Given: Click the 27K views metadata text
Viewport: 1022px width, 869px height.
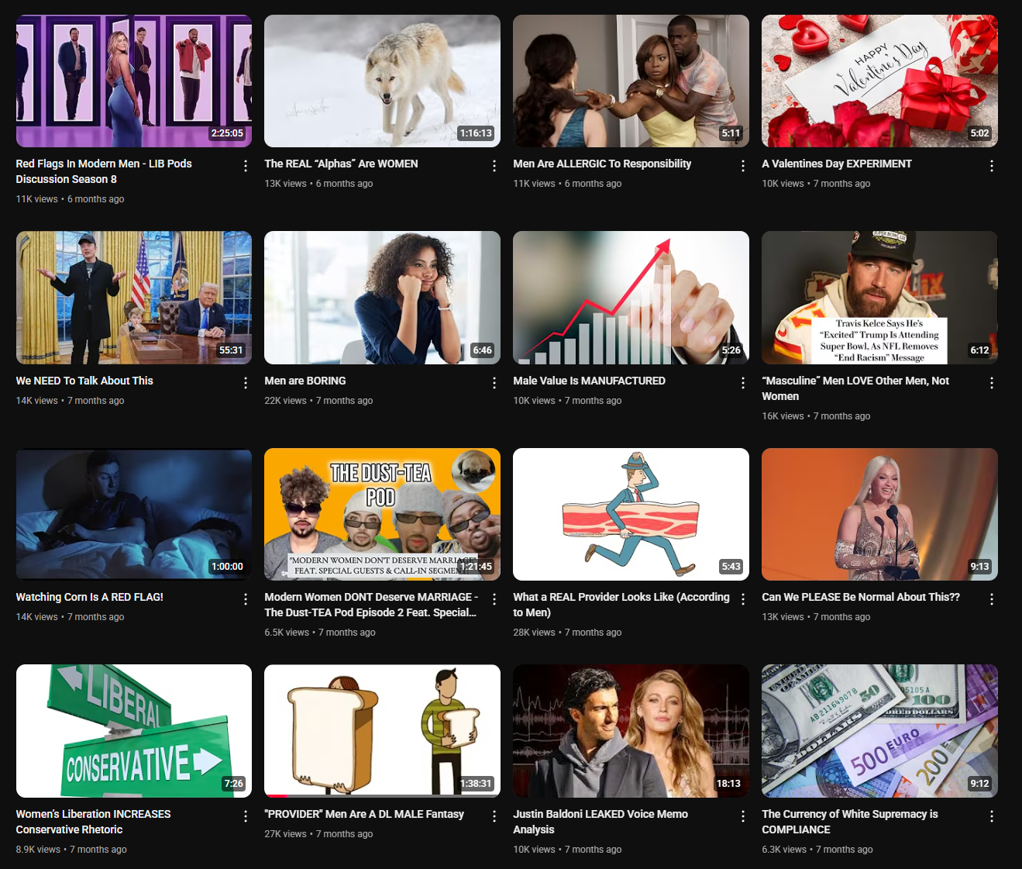Looking at the screenshot, I should click(x=285, y=834).
